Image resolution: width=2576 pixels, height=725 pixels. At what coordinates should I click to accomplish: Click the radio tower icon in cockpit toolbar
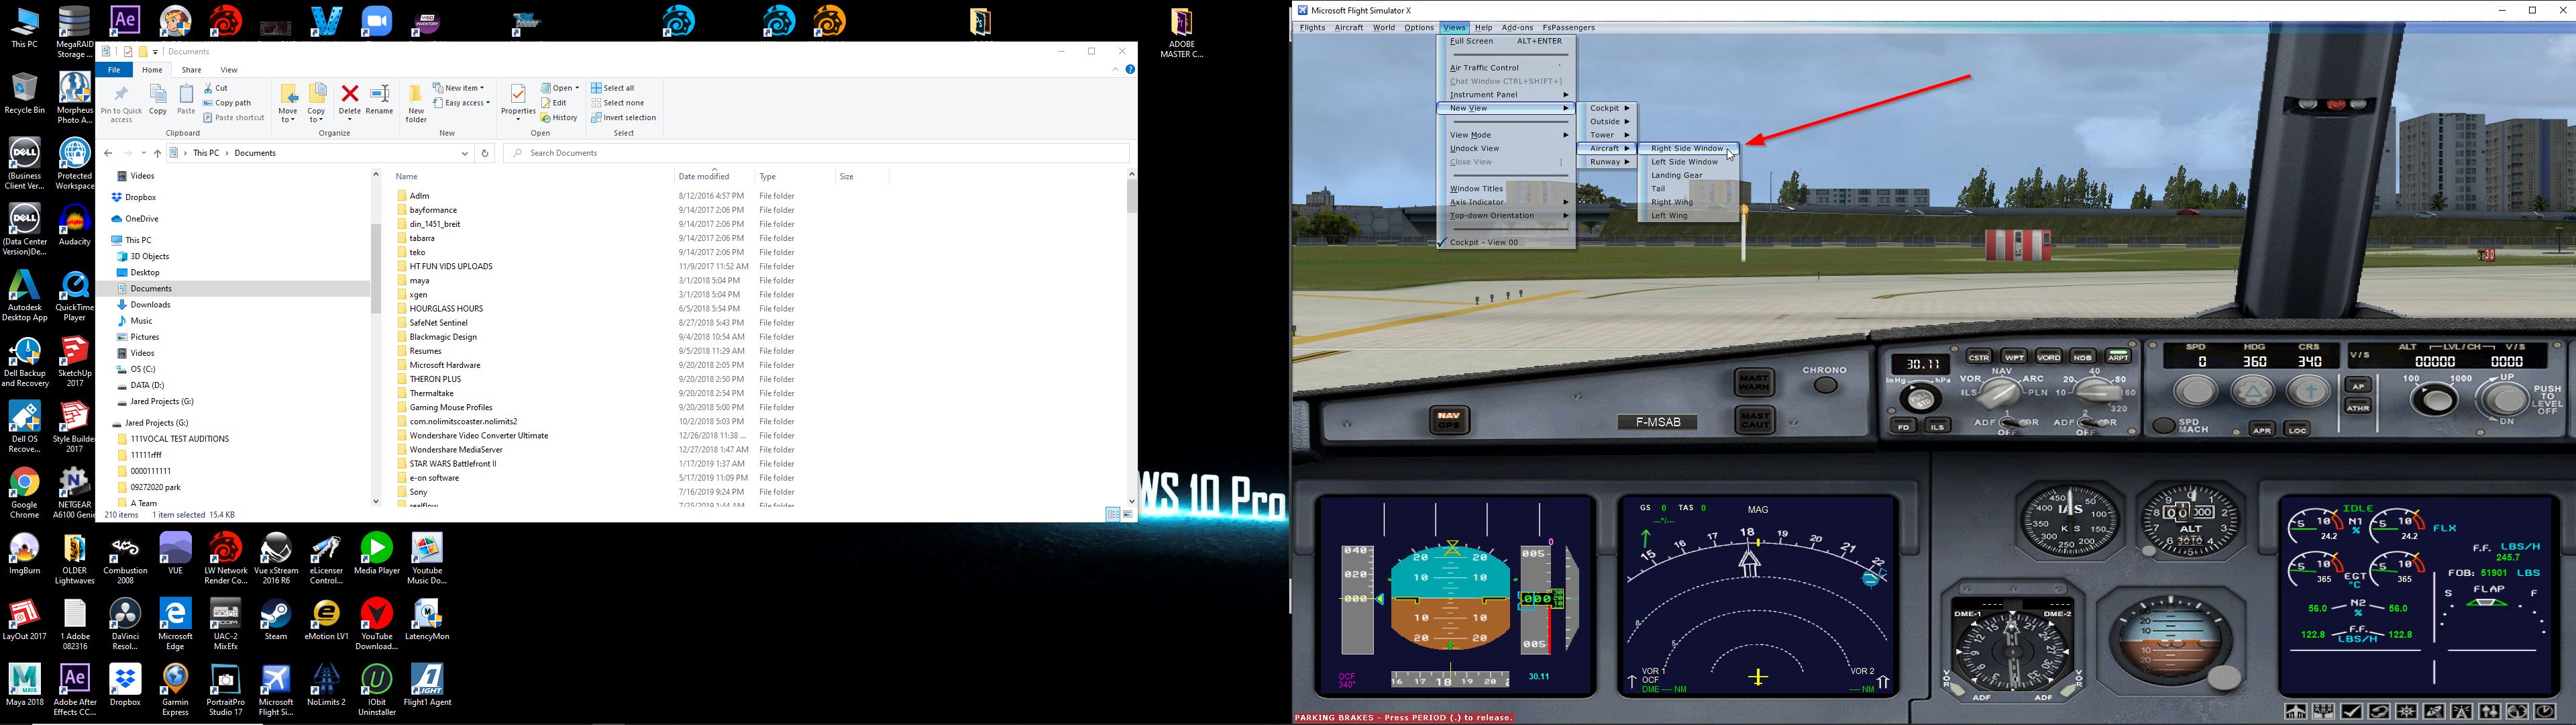point(2461,711)
